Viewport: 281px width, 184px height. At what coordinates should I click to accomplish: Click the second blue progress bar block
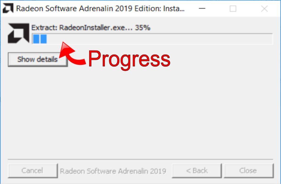coord(44,39)
